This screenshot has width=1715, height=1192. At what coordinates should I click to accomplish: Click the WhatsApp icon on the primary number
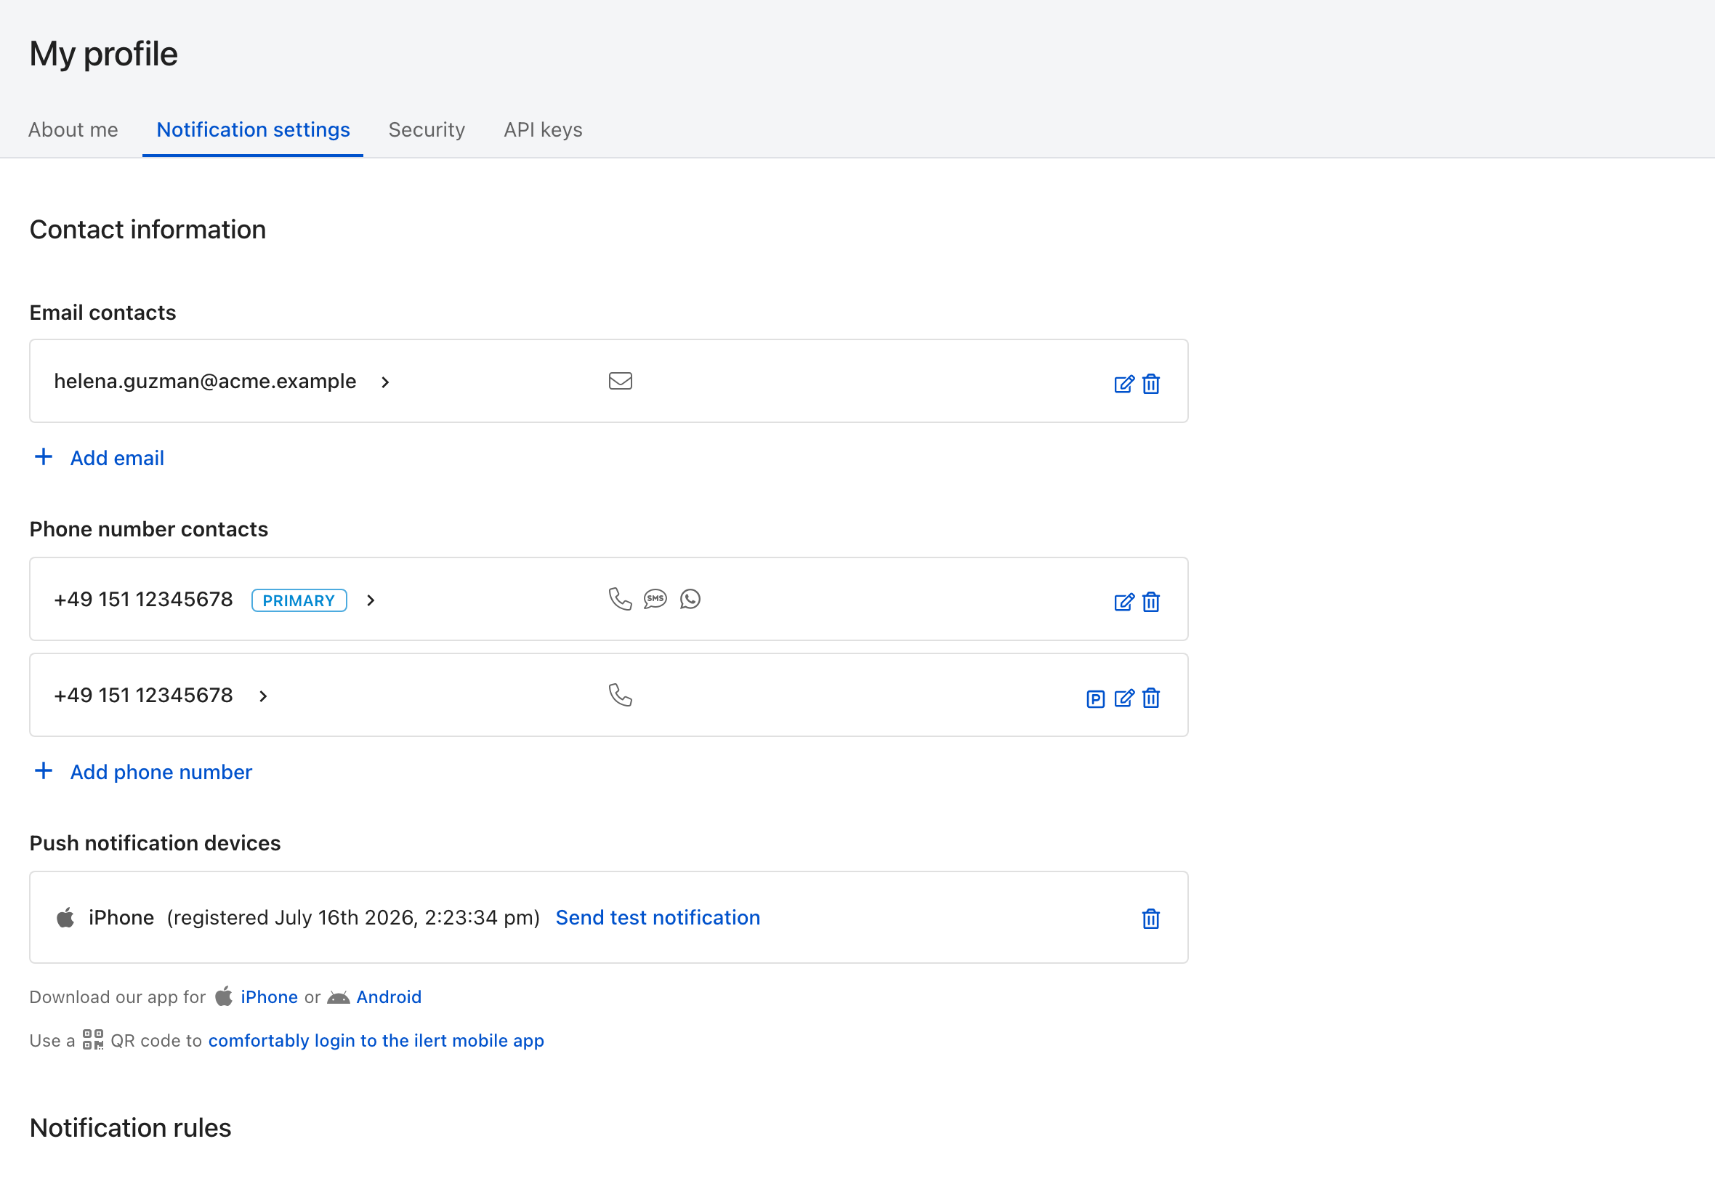pyautogui.click(x=690, y=599)
